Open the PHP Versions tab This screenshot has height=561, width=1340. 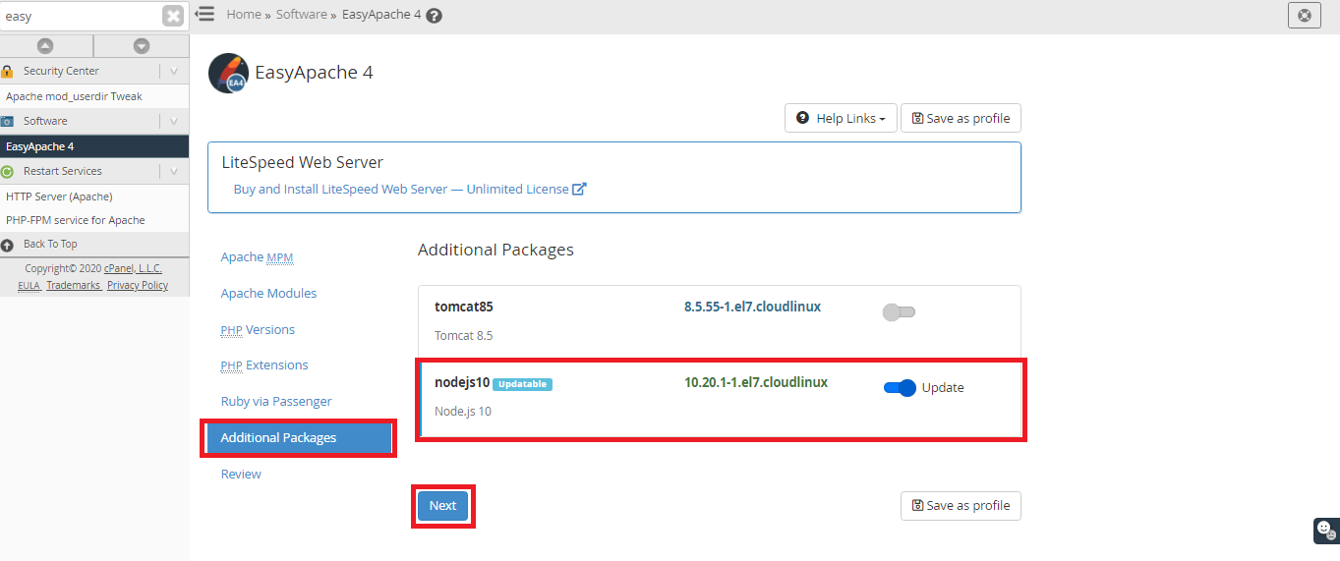click(x=258, y=329)
